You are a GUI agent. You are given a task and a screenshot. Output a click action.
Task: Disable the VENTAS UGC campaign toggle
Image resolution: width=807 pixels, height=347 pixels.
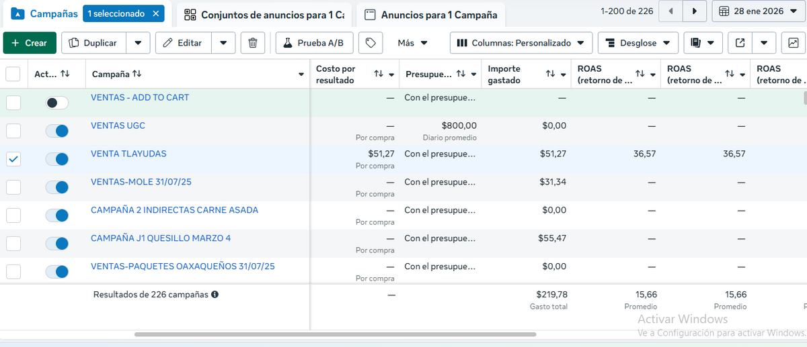57,131
